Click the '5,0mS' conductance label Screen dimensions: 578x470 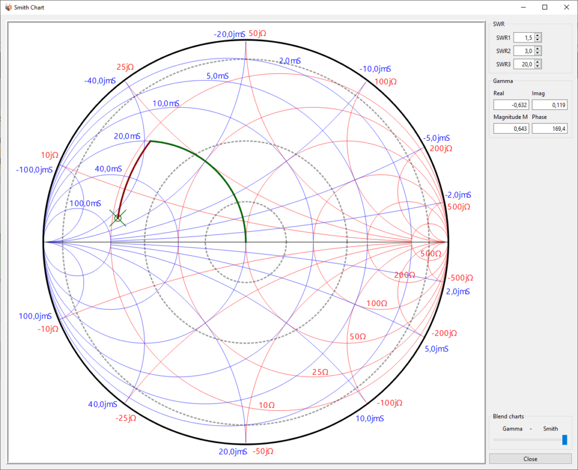click(217, 76)
